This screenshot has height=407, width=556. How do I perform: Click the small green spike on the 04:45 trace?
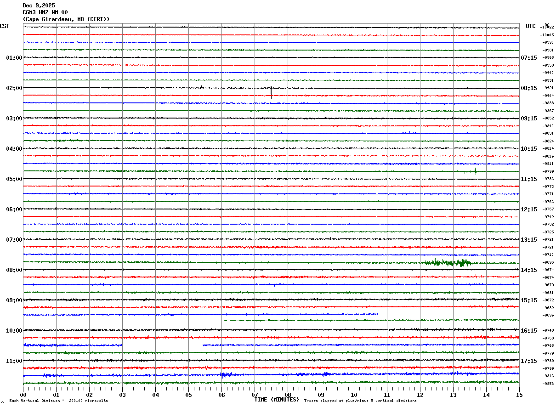pos(476,171)
